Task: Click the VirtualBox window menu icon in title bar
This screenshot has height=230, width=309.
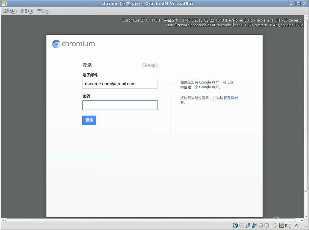Action: (4, 4)
